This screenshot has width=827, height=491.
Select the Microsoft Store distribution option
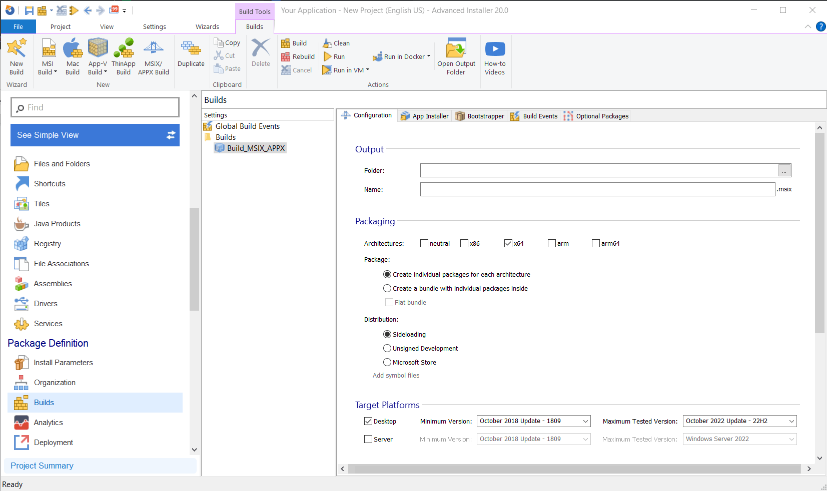click(x=387, y=362)
